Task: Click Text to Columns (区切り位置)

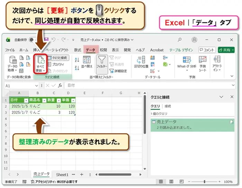Action: [141, 62]
